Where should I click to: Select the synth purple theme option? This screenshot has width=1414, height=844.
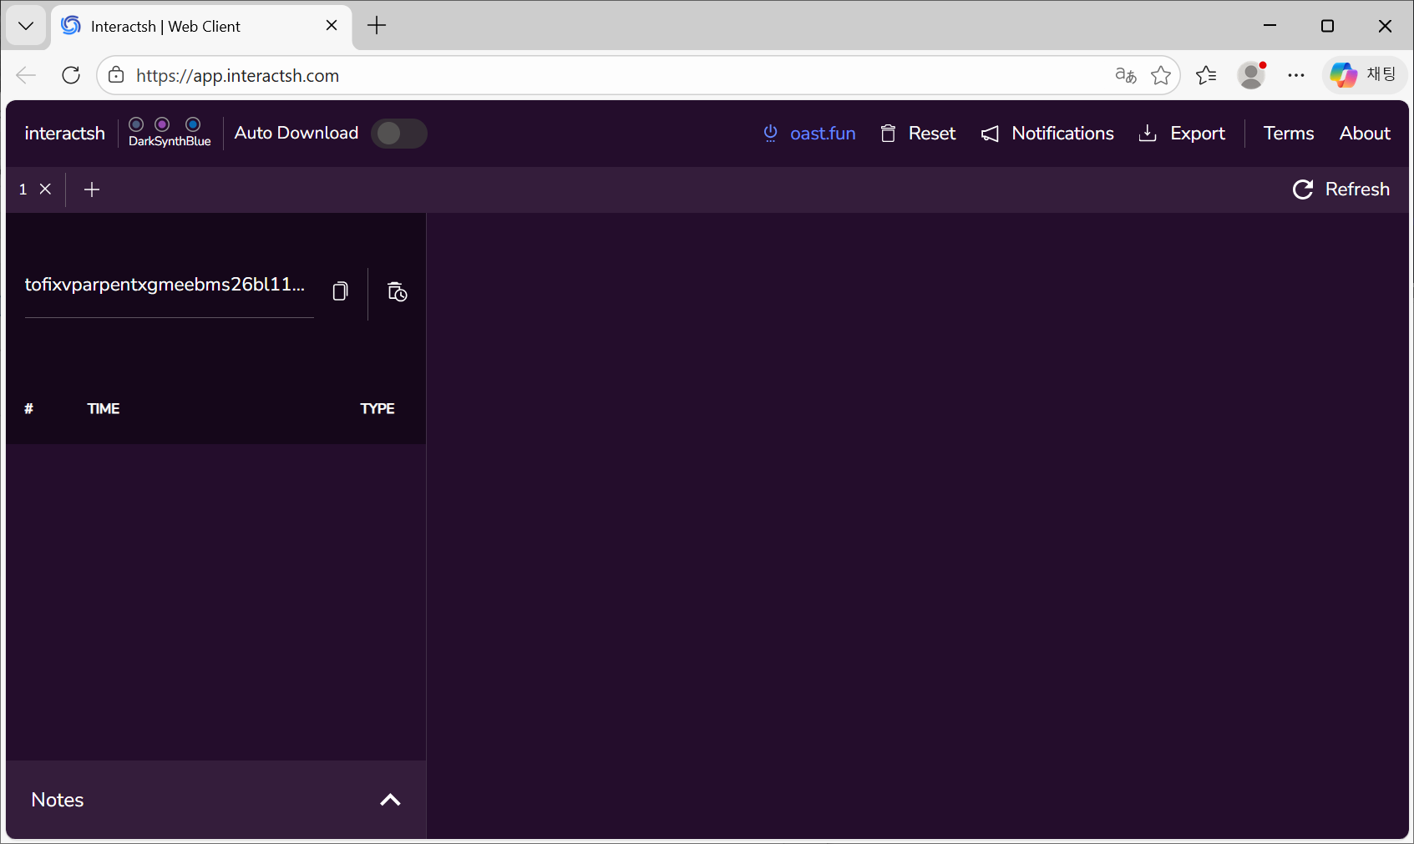[x=162, y=124]
